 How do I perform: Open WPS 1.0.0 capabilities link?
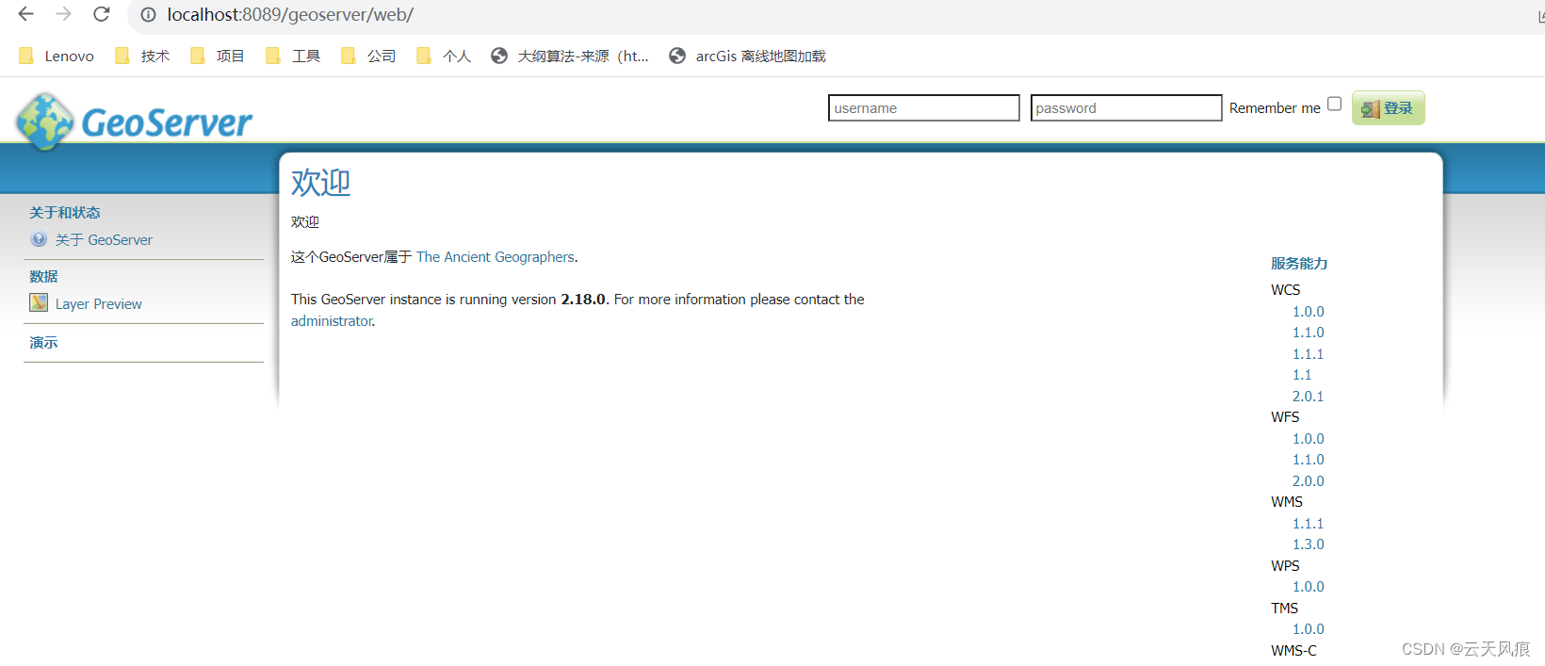[x=1308, y=587]
